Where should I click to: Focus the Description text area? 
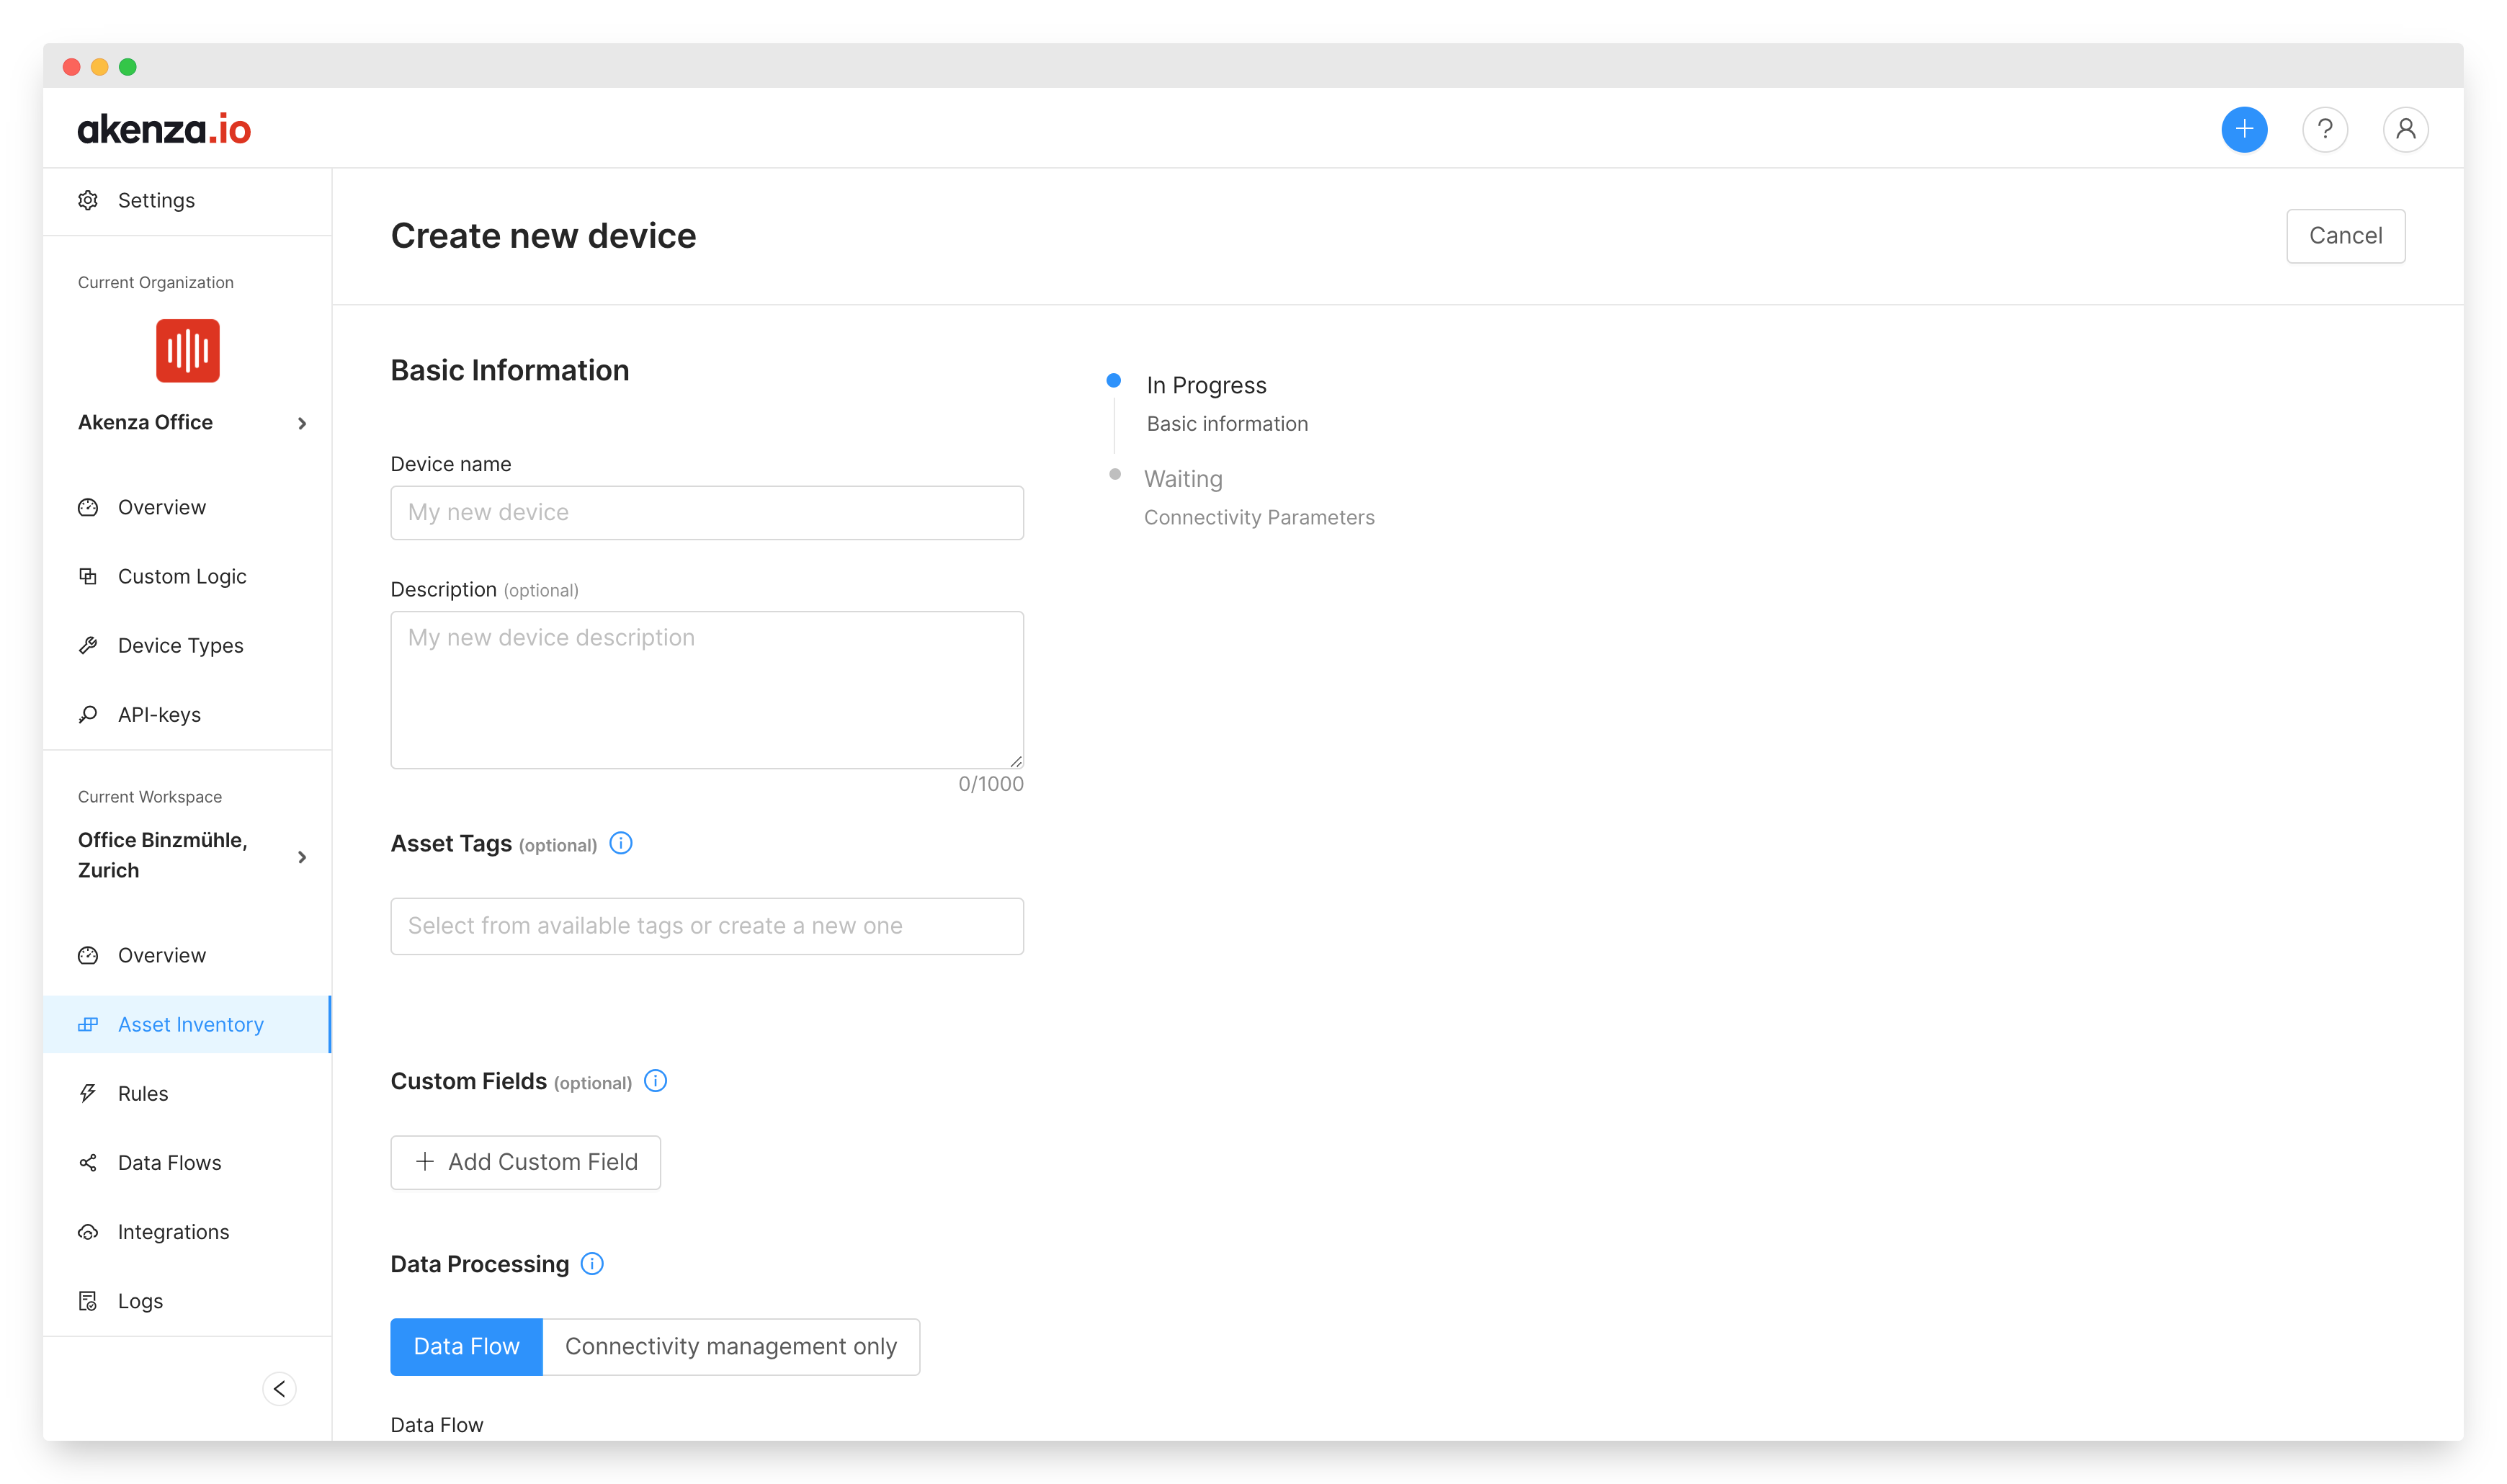point(706,690)
